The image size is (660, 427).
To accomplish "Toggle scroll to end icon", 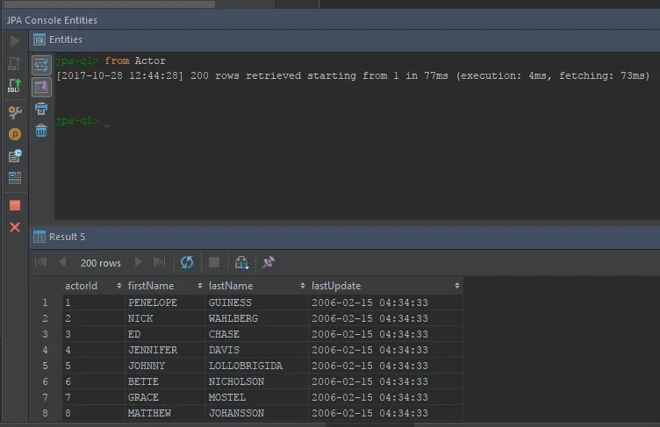I will [x=41, y=87].
